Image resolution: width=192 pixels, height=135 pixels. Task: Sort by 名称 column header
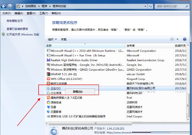85,46
